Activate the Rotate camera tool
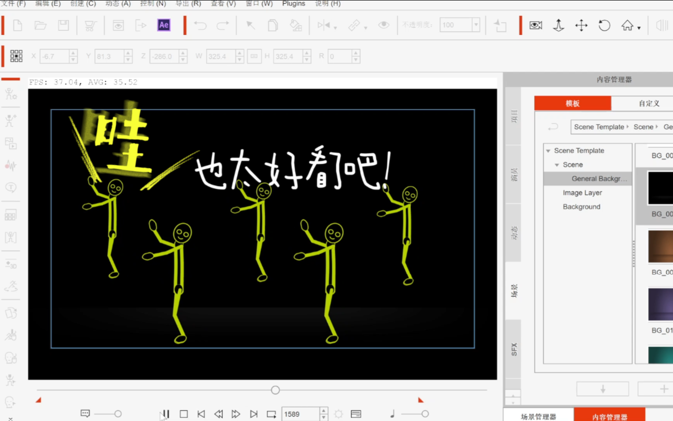 tap(604, 25)
